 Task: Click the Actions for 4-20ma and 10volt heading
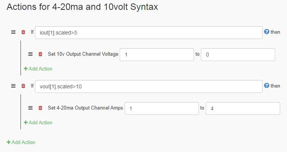pyautogui.click(x=82, y=7)
